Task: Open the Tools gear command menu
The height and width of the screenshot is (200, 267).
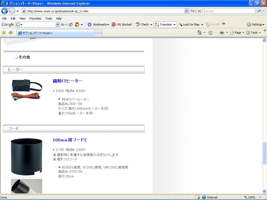Action: tap(253, 33)
